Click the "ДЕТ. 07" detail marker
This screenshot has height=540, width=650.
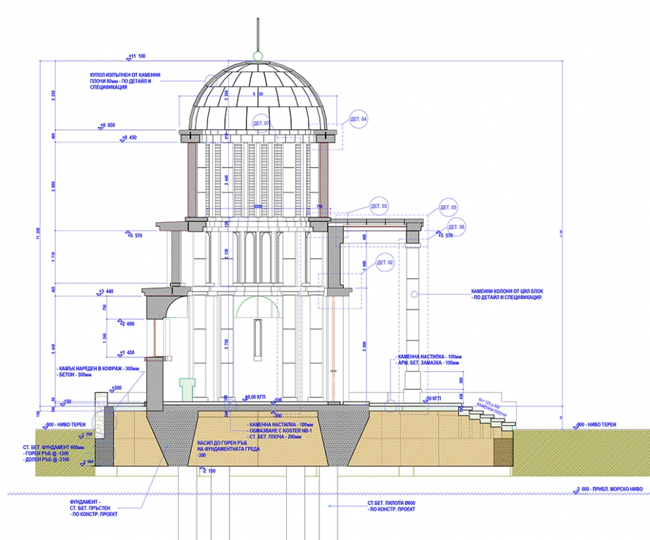(261, 123)
